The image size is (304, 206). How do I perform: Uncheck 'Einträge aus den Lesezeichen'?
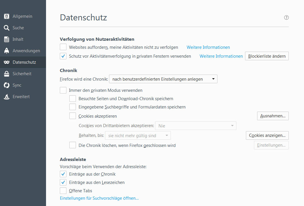pos(63,182)
